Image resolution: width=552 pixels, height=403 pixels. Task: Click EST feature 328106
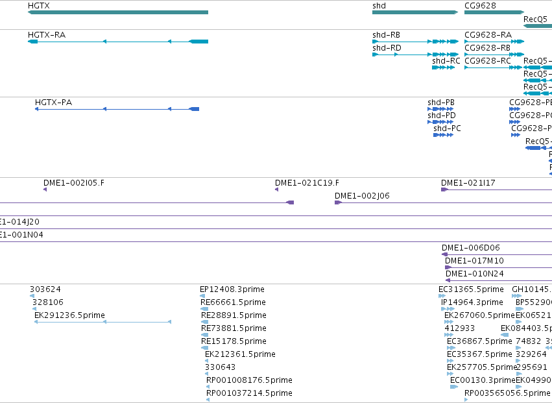point(34,309)
